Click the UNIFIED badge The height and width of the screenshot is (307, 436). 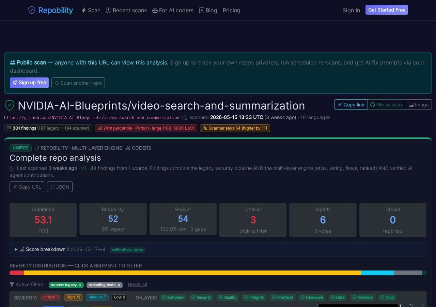point(20,148)
